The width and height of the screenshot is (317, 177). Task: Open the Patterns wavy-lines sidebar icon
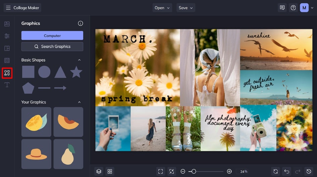click(x=7, y=60)
